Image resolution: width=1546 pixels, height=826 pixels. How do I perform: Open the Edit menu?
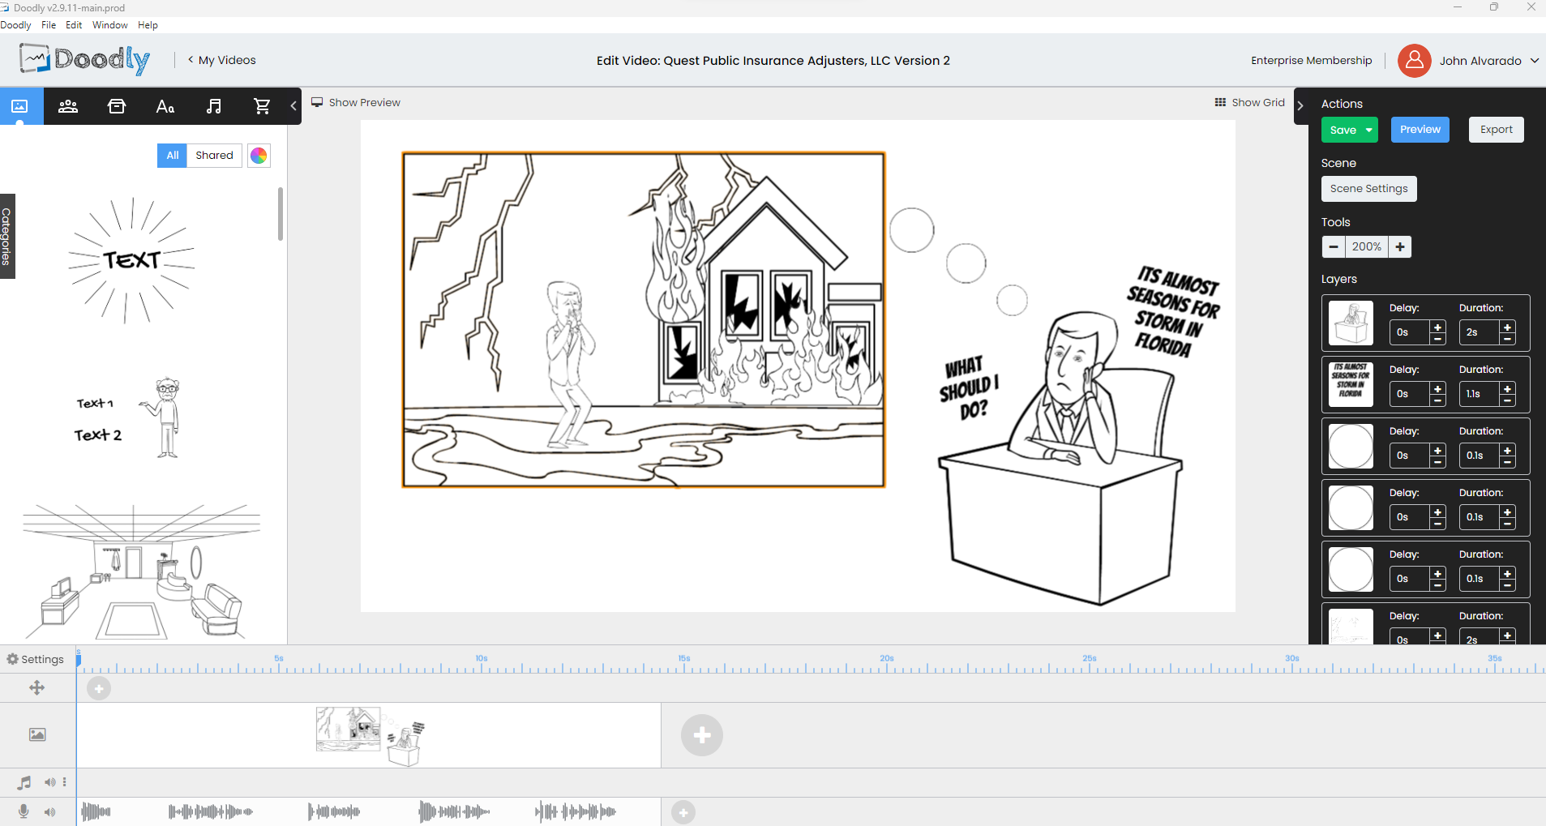coord(74,25)
